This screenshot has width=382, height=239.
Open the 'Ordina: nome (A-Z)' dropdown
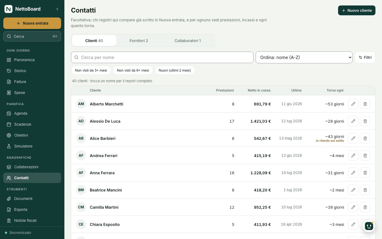304,57
